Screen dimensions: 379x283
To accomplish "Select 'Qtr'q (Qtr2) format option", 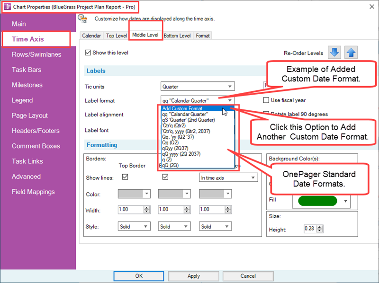I will tap(198, 125).
